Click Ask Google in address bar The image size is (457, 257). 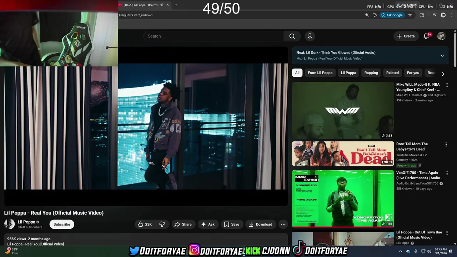click(392, 15)
